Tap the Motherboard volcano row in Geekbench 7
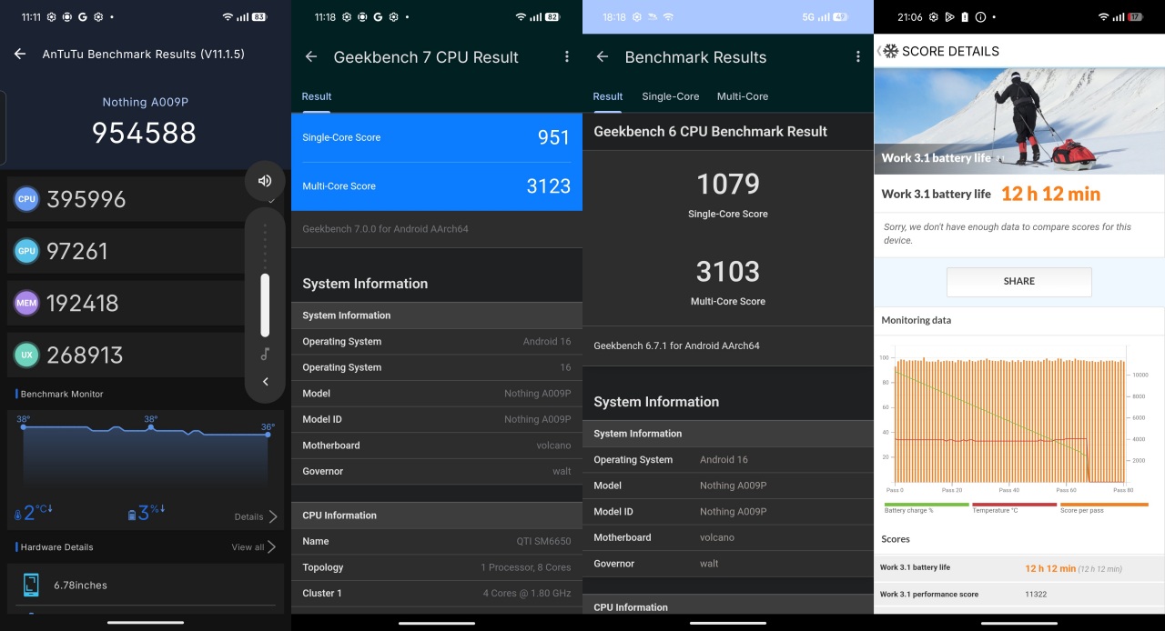Screen dimensions: 1165x631 pos(437,446)
